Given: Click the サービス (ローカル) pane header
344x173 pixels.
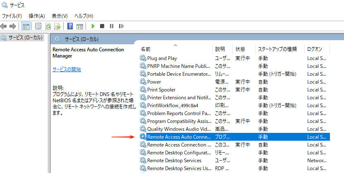Looking at the screenshot, I should point(81,39).
